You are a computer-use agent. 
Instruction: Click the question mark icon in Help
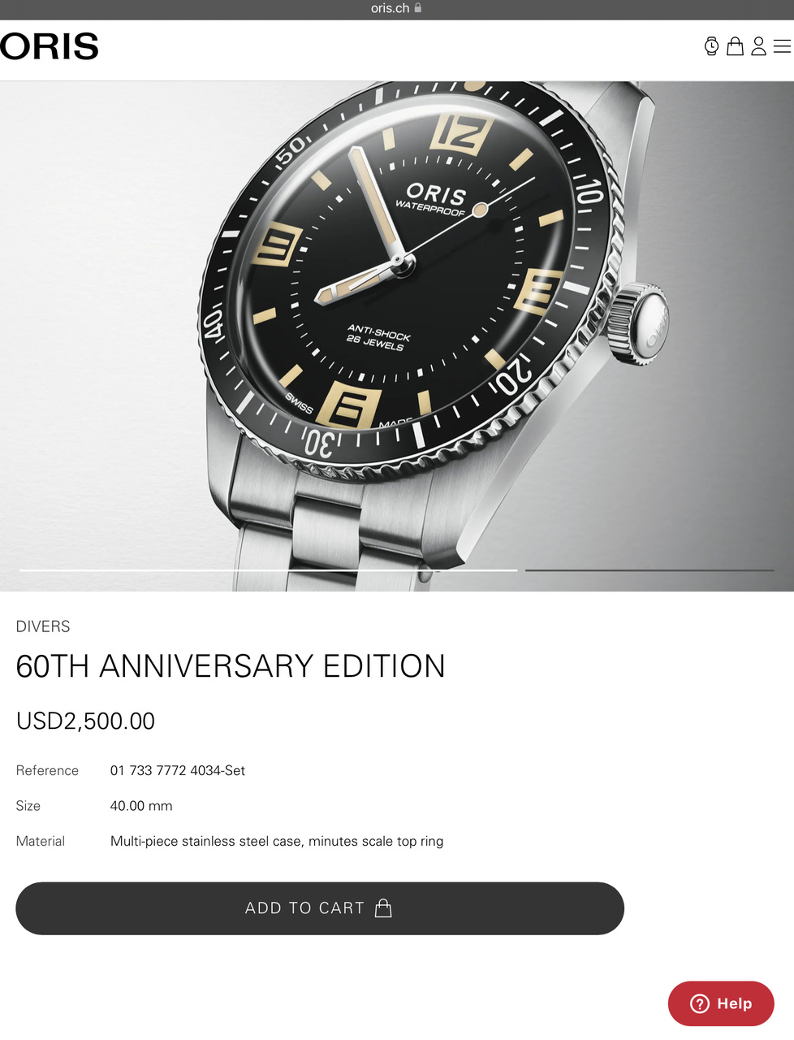tap(699, 1003)
